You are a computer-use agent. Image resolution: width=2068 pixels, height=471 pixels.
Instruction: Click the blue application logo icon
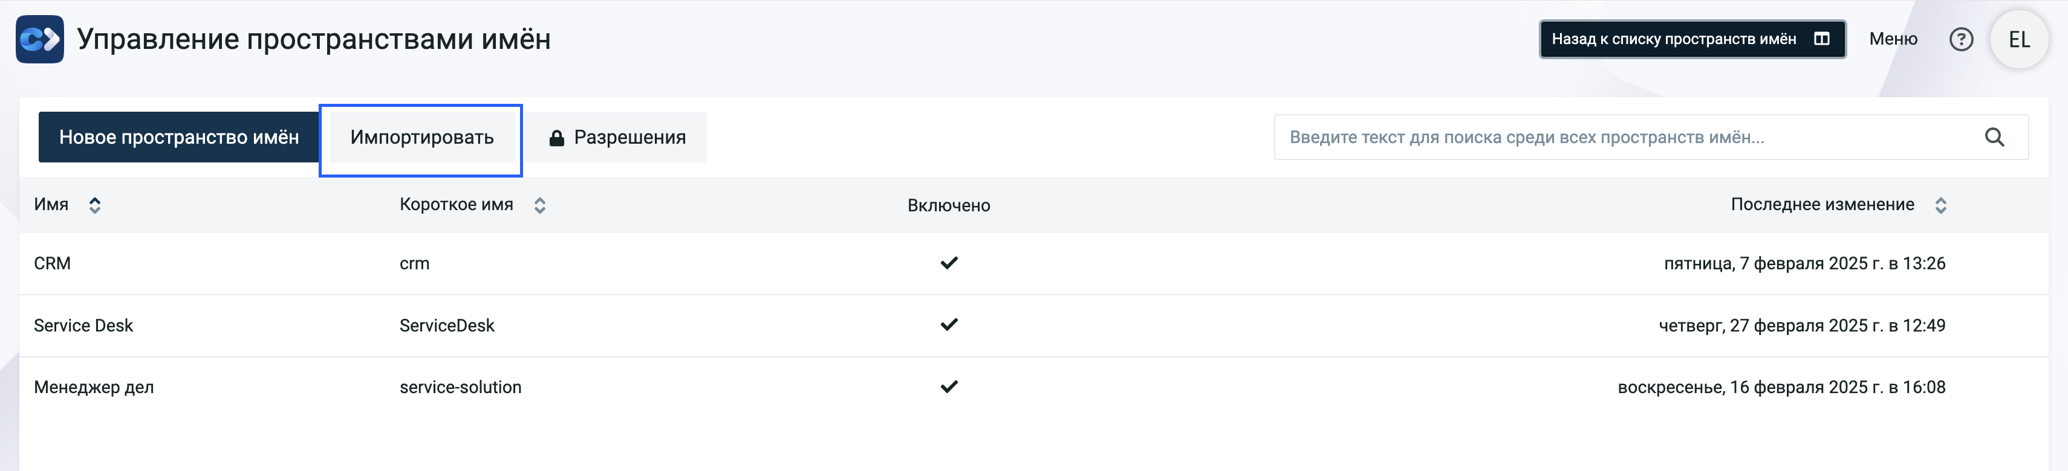point(39,39)
